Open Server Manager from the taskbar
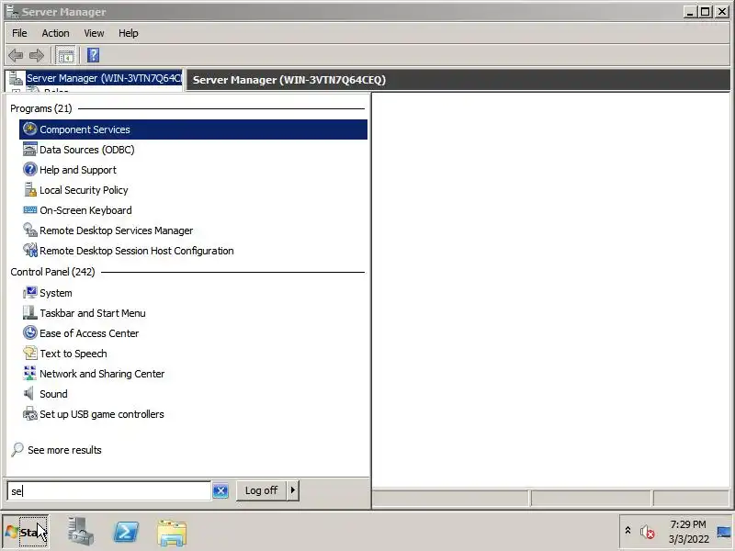The image size is (735, 551). tap(80, 532)
